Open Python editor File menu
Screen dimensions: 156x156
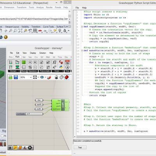click(77, 8)
